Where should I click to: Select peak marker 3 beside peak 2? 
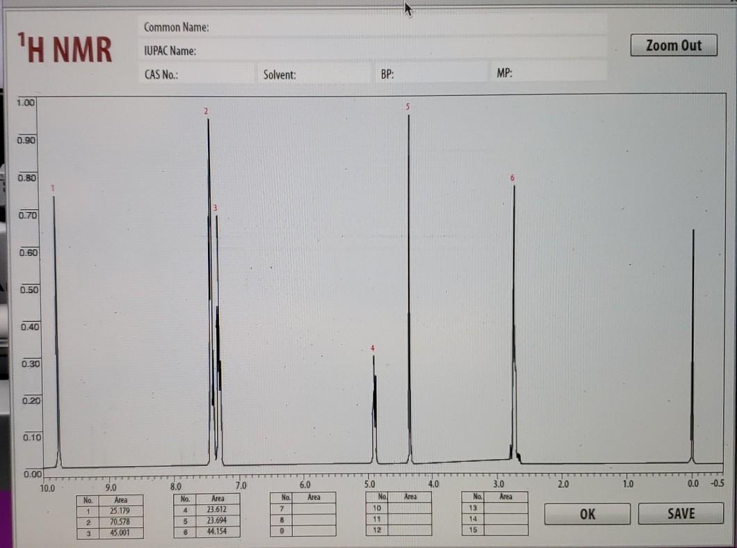coord(214,207)
